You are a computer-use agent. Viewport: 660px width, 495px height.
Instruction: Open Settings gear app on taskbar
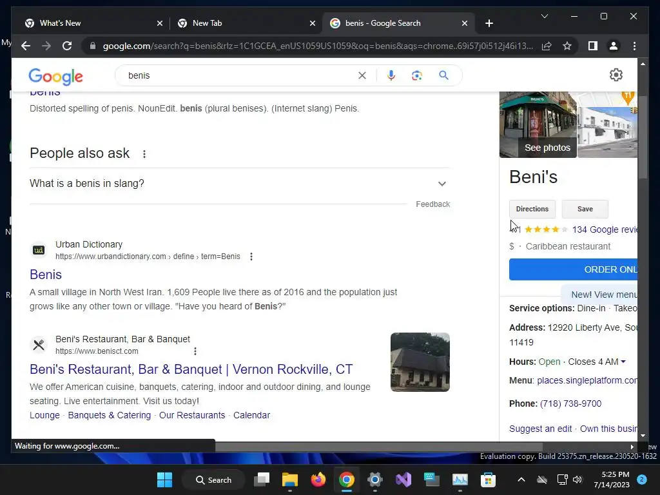pos(374,480)
